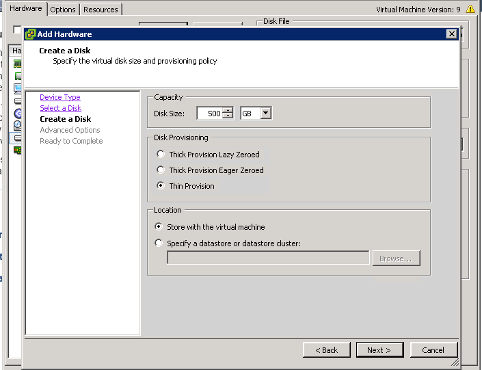Screen dimensions: 482x370
Task: Switch to the Resources tab
Action: (101, 10)
